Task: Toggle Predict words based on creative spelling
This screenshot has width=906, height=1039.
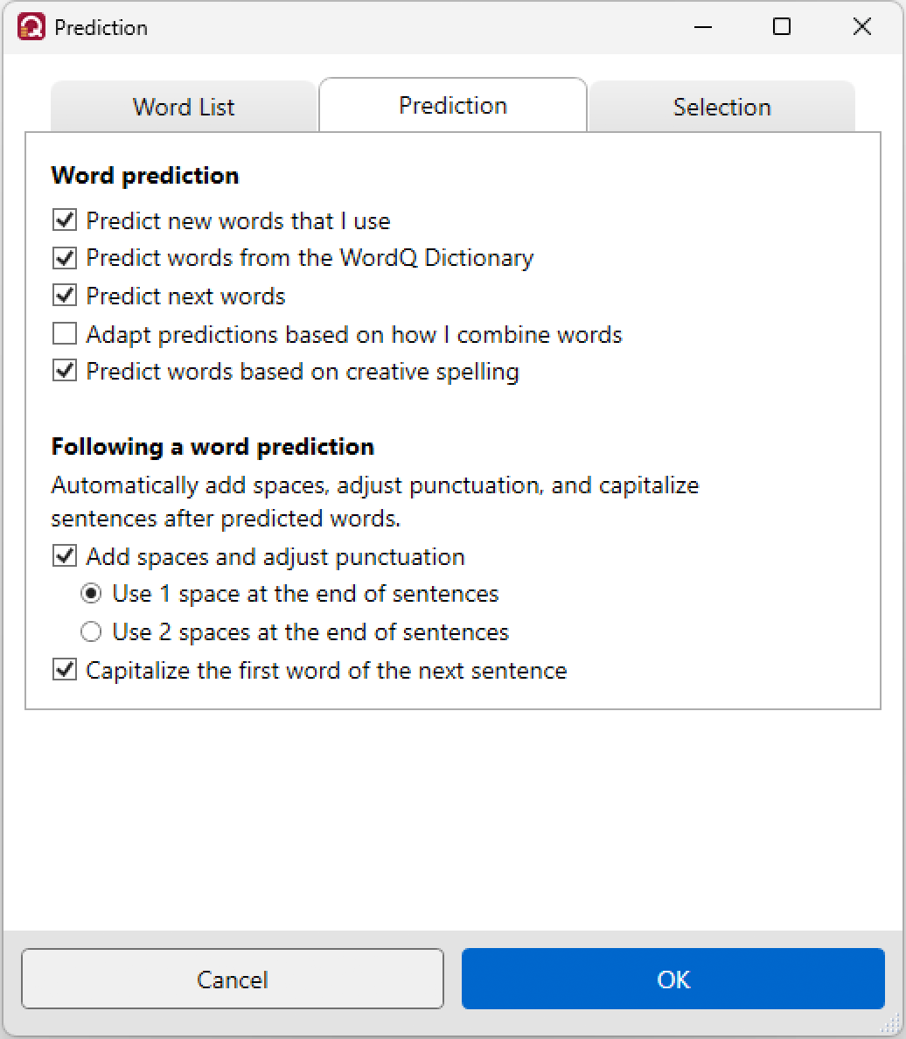Action: tap(65, 371)
